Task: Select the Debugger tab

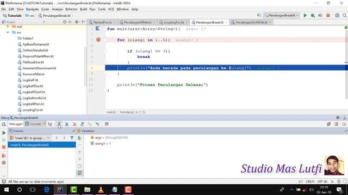Action: pyautogui.click(x=16, y=124)
